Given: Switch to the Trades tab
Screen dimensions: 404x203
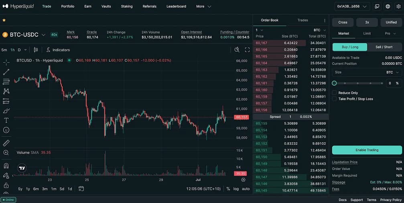Looking at the screenshot, I should click(302, 20).
